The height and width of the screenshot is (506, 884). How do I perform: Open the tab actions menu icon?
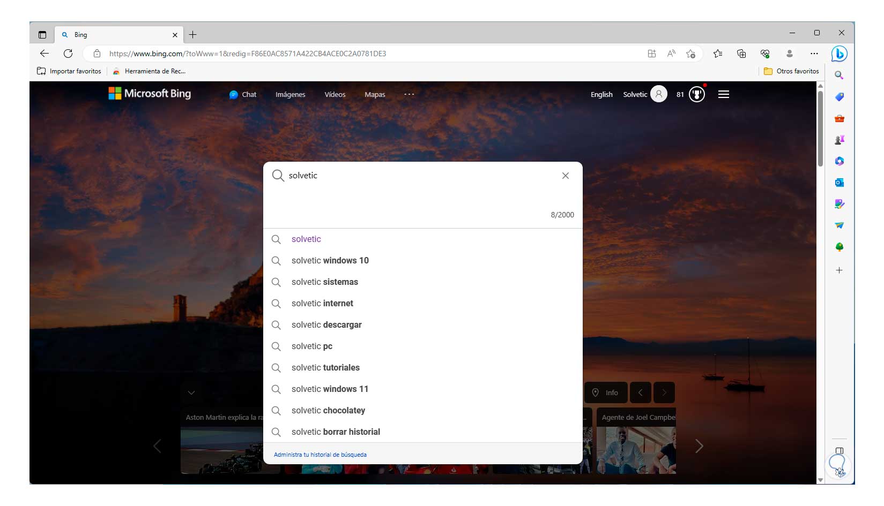[x=42, y=35]
